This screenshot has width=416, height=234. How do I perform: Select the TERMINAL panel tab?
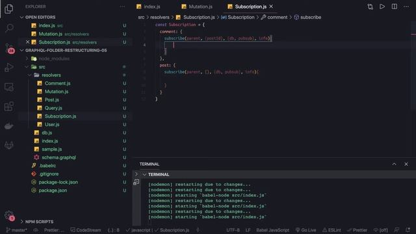click(x=149, y=164)
